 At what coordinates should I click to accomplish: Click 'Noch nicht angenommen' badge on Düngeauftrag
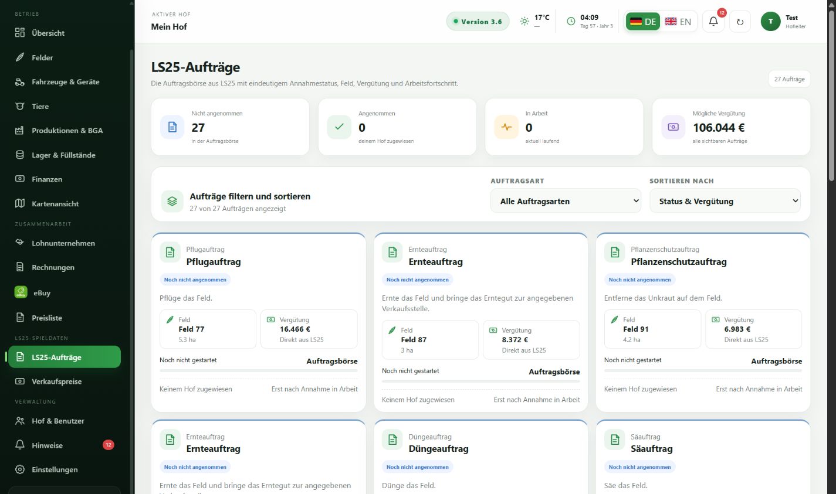point(418,467)
